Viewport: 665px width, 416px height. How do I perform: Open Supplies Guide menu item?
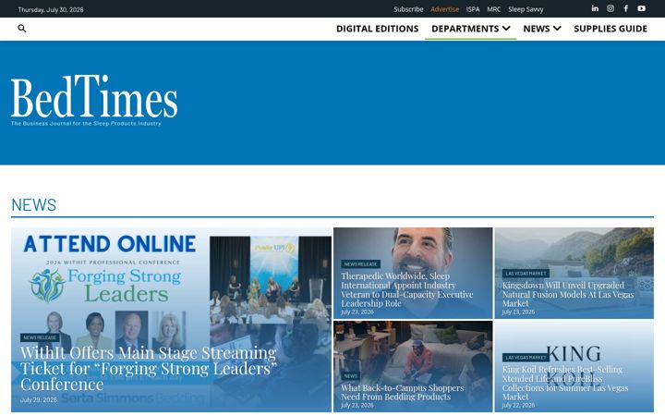click(x=611, y=29)
